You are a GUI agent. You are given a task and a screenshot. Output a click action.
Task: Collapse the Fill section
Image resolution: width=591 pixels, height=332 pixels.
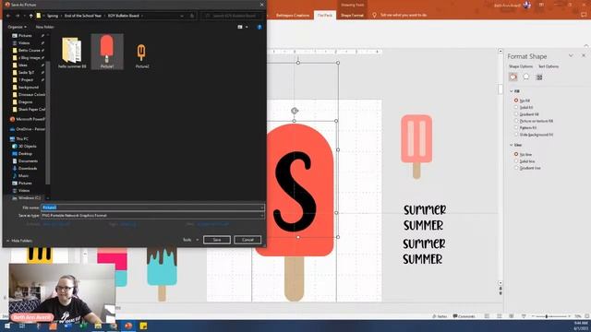(512, 91)
